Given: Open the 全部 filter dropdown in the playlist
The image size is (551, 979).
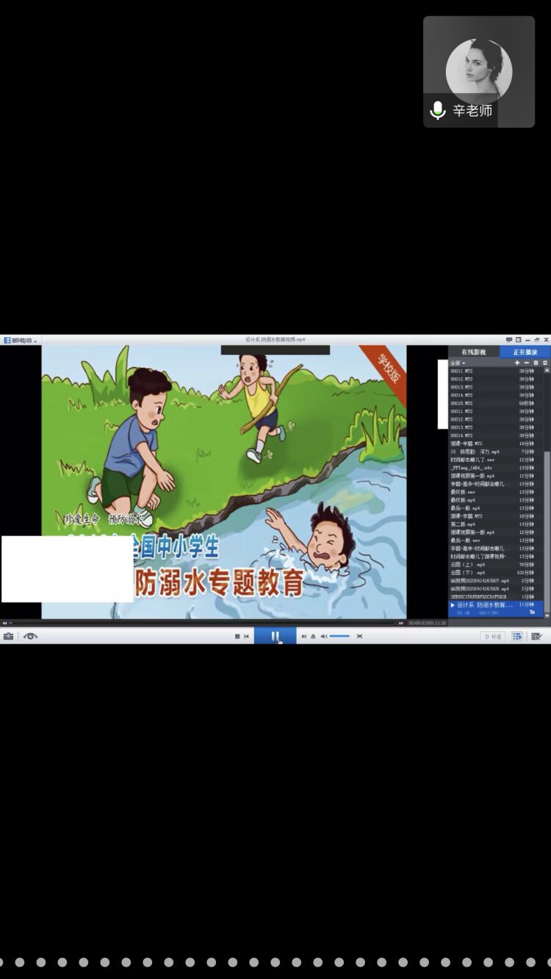Looking at the screenshot, I should pos(458,363).
